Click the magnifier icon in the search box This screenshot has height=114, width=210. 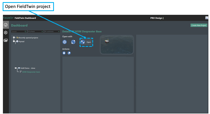pos(25,31)
